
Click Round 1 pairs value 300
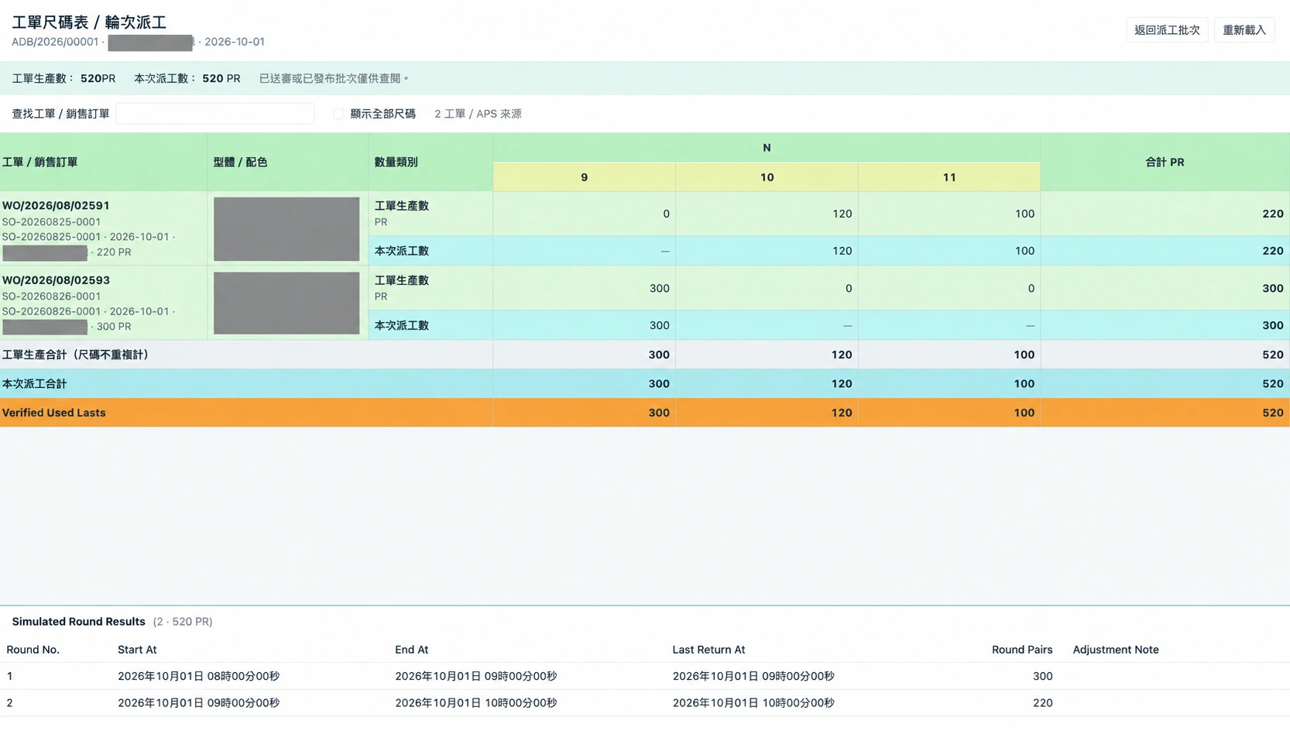pyautogui.click(x=1042, y=676)
